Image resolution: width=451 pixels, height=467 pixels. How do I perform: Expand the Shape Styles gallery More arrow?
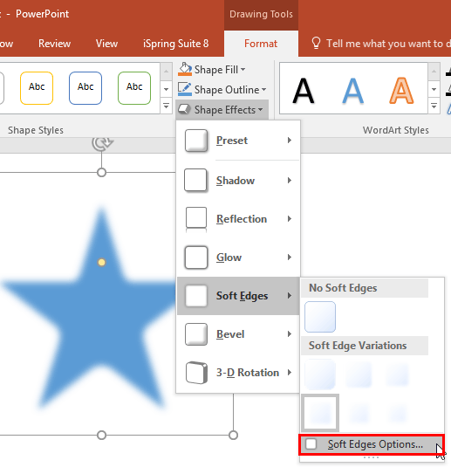(166, 106)
